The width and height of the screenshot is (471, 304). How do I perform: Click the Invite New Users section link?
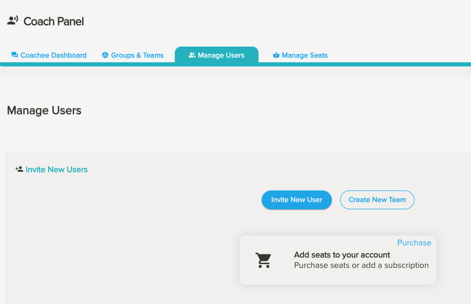(57, 170)
